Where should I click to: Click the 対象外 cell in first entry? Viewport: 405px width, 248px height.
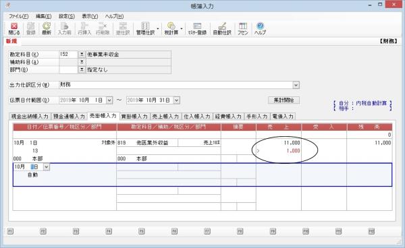pyautogui.click(x=108, y=143)
